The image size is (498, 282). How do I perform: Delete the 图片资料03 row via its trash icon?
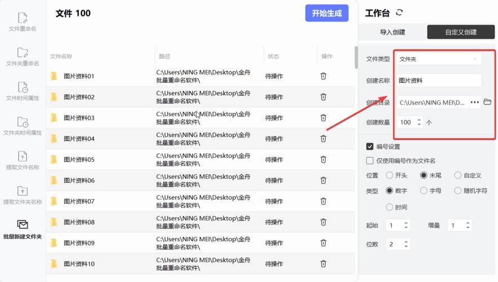pos(323,118)
